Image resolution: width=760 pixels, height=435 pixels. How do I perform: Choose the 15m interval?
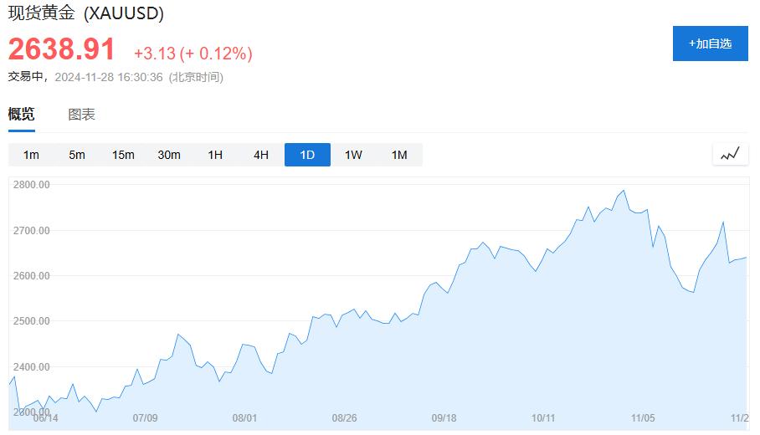tap(123, 155)
